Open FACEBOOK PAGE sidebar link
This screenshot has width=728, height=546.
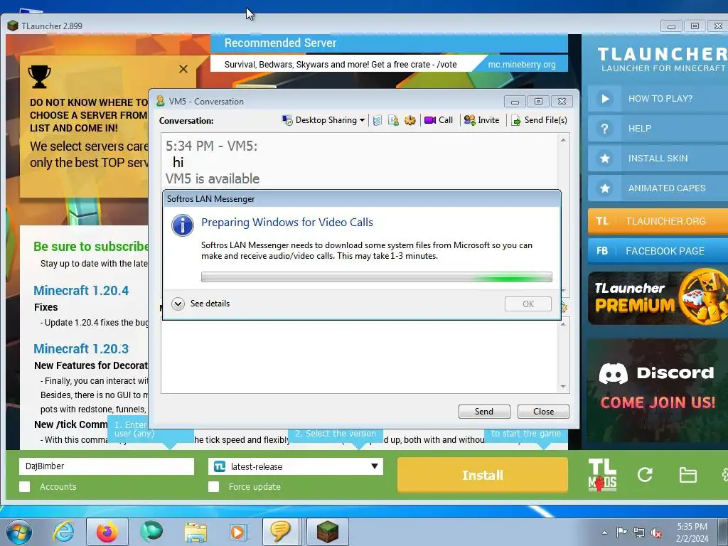click(658, 251)
